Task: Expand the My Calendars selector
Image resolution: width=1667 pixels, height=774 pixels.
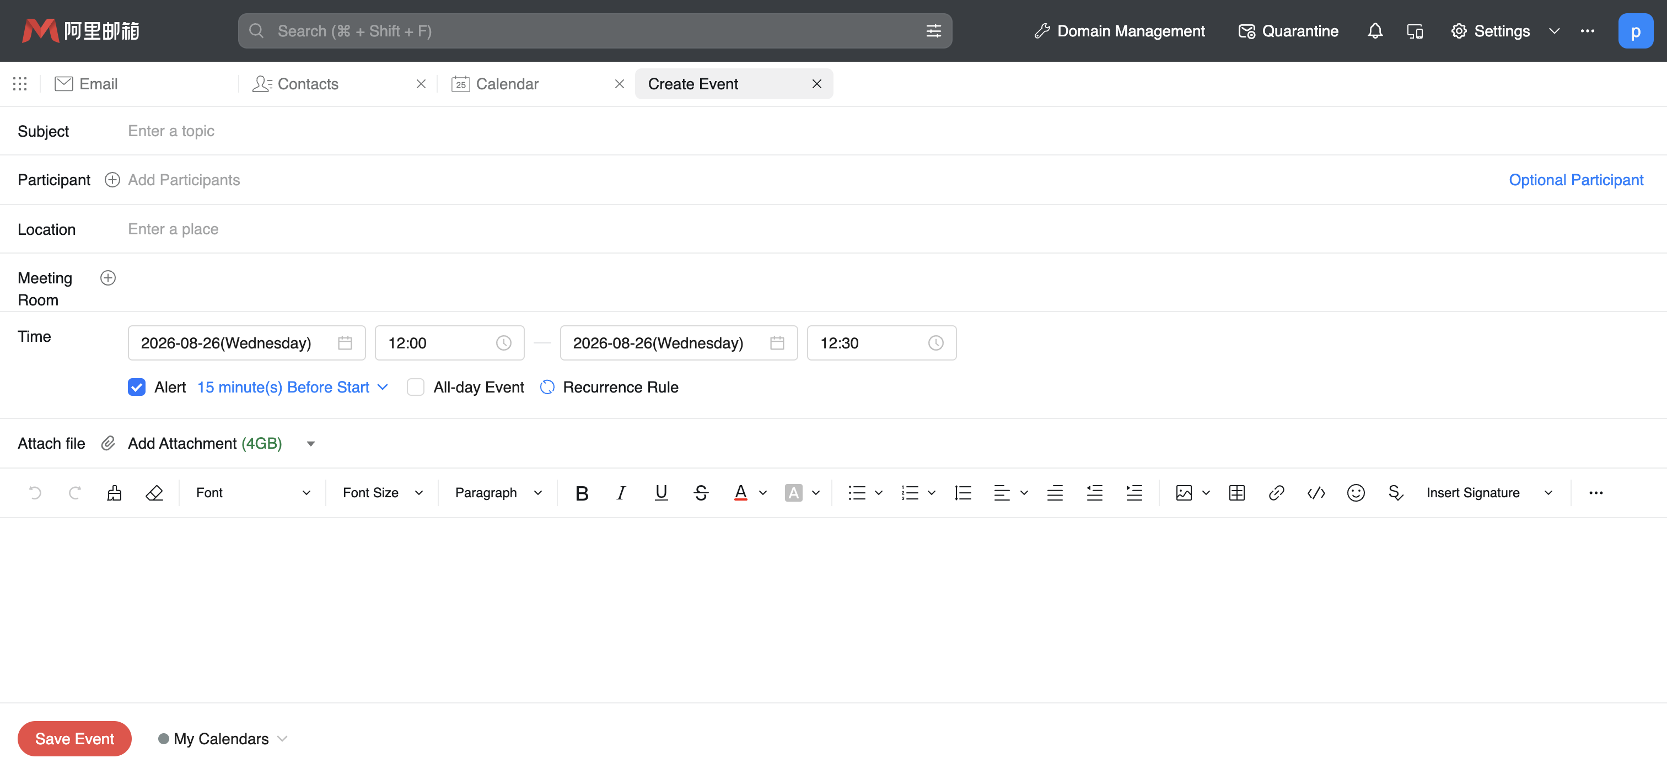Action: tap(223, 738)
